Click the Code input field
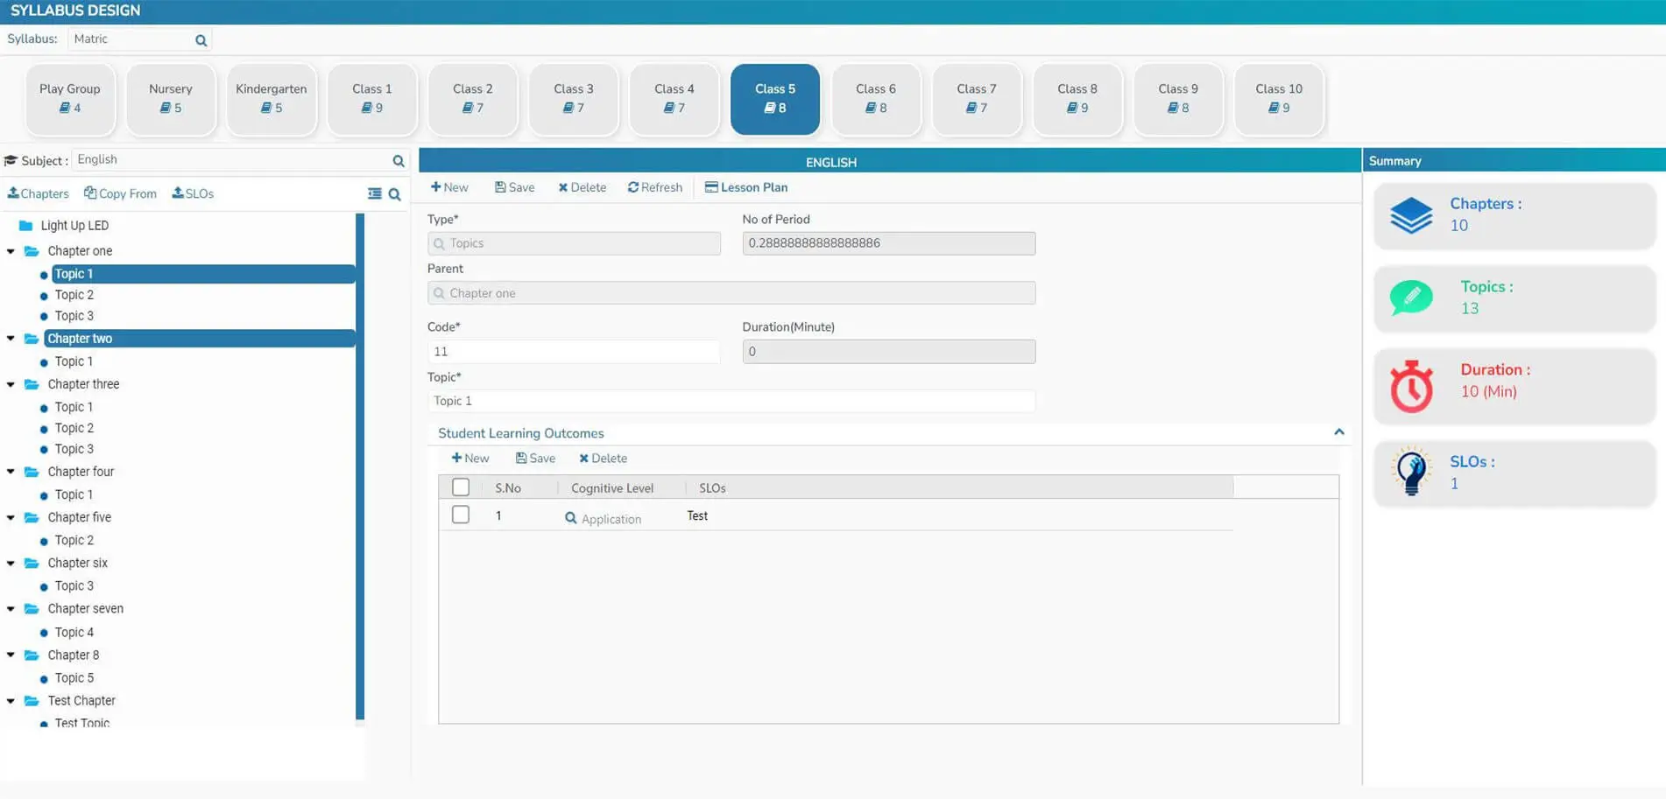The width and height of the screenshot is (1666, 799). tap(574, 352)
